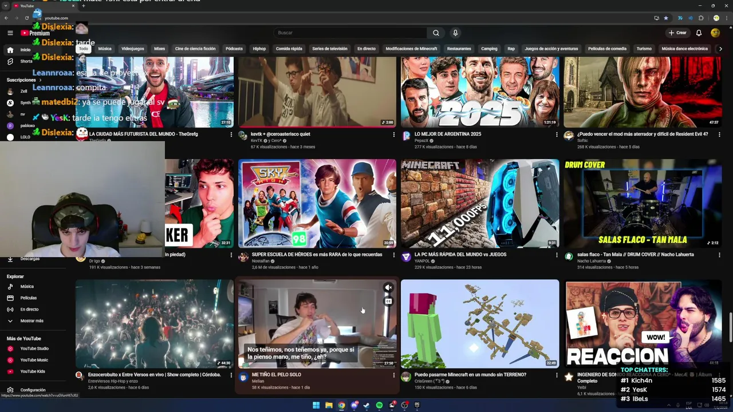Viewport: 733px width, 412px height.
Task: Open the notifications bell
Action: (x=699, y=33)
